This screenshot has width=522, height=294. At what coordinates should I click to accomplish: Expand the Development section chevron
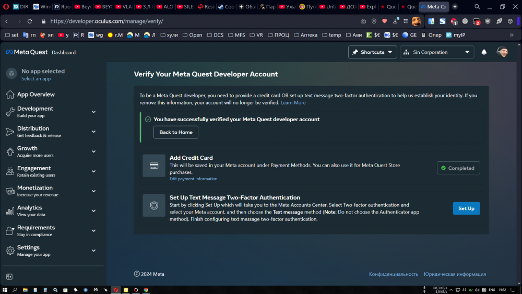coord(93,112)
